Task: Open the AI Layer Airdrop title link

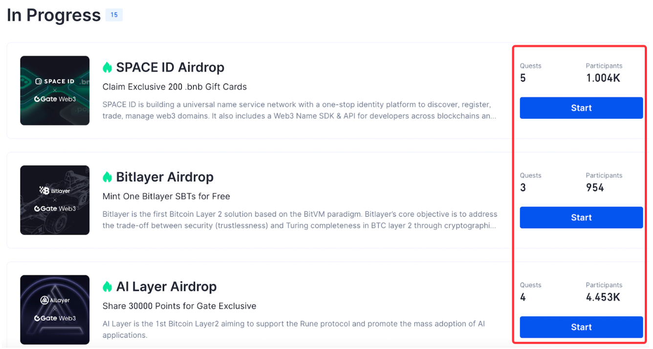Action: point(166,286)
